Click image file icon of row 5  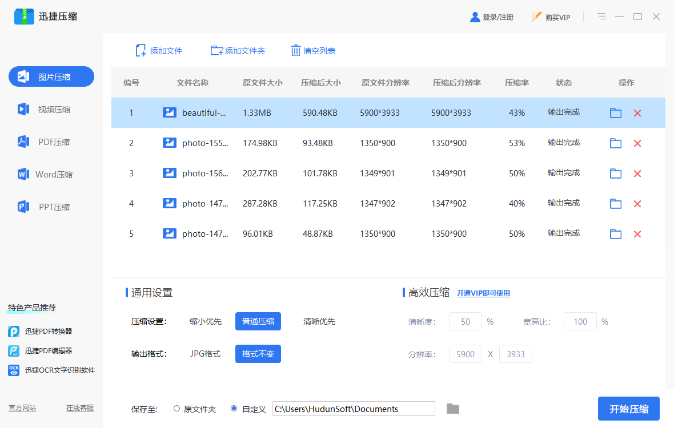pyautogui.click(x=170, y=233)
